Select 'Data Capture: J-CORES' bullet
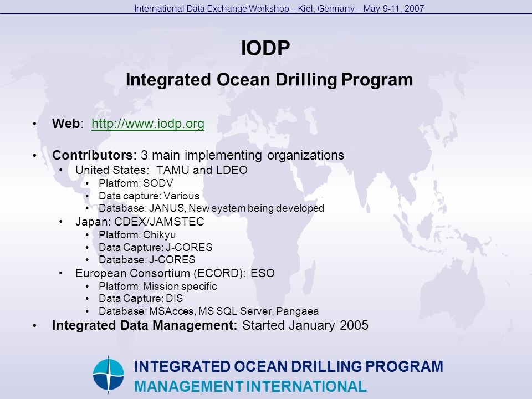Screen dimensions: 532x399 [x=155, y=247]
